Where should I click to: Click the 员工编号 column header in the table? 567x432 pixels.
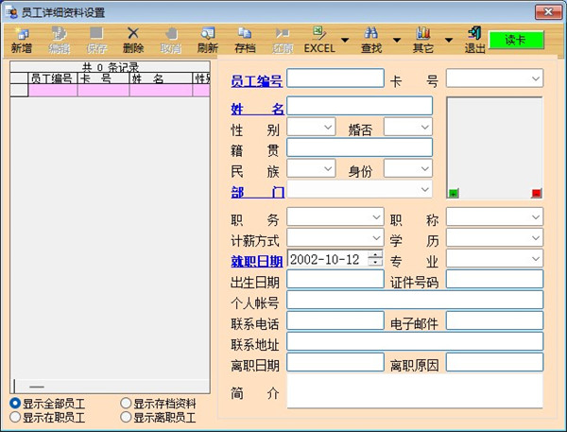pyautogui.click(x=52, y=78)
